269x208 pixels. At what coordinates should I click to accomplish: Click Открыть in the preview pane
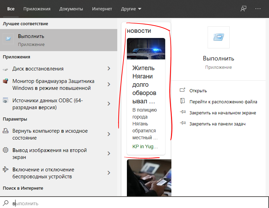[198, 91]
